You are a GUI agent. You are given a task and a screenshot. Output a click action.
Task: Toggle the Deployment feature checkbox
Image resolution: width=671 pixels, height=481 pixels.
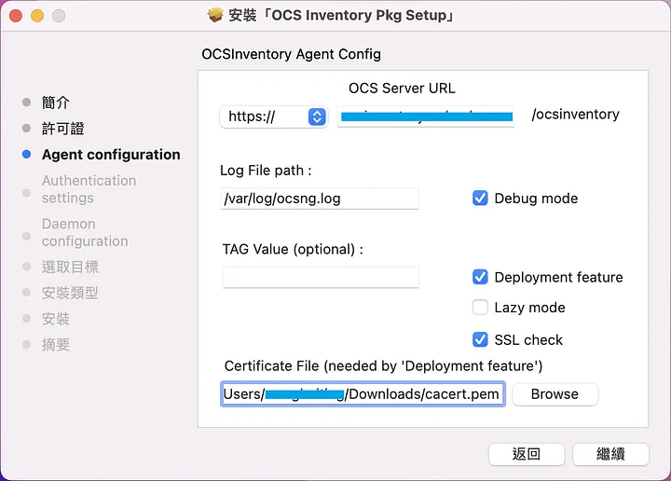pyautogui.click(x=481, y=277)
